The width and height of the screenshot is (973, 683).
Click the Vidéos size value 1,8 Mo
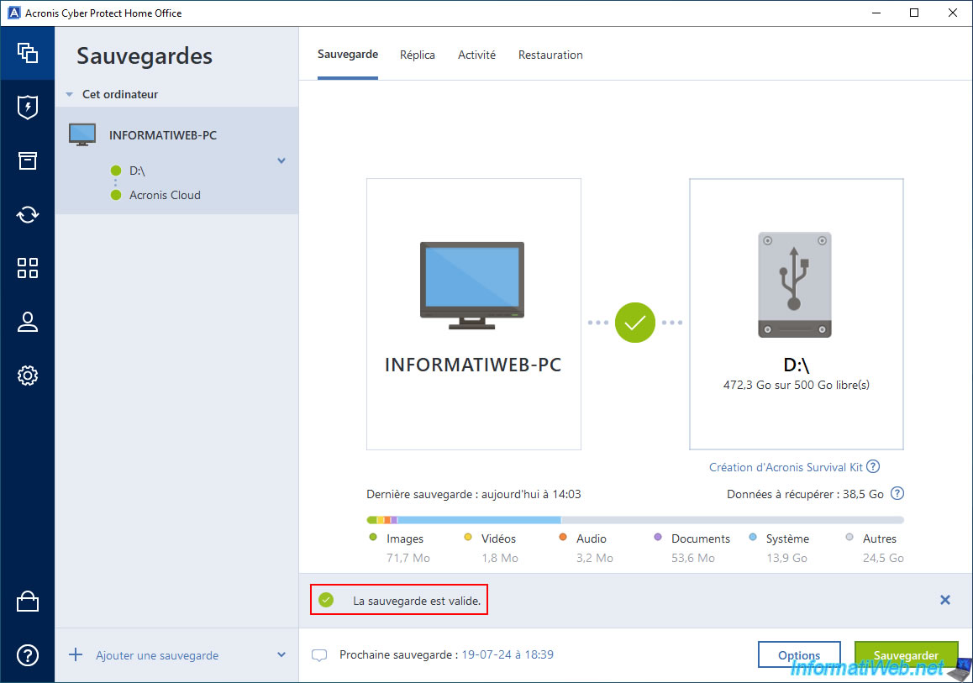(x=500, y=558)
